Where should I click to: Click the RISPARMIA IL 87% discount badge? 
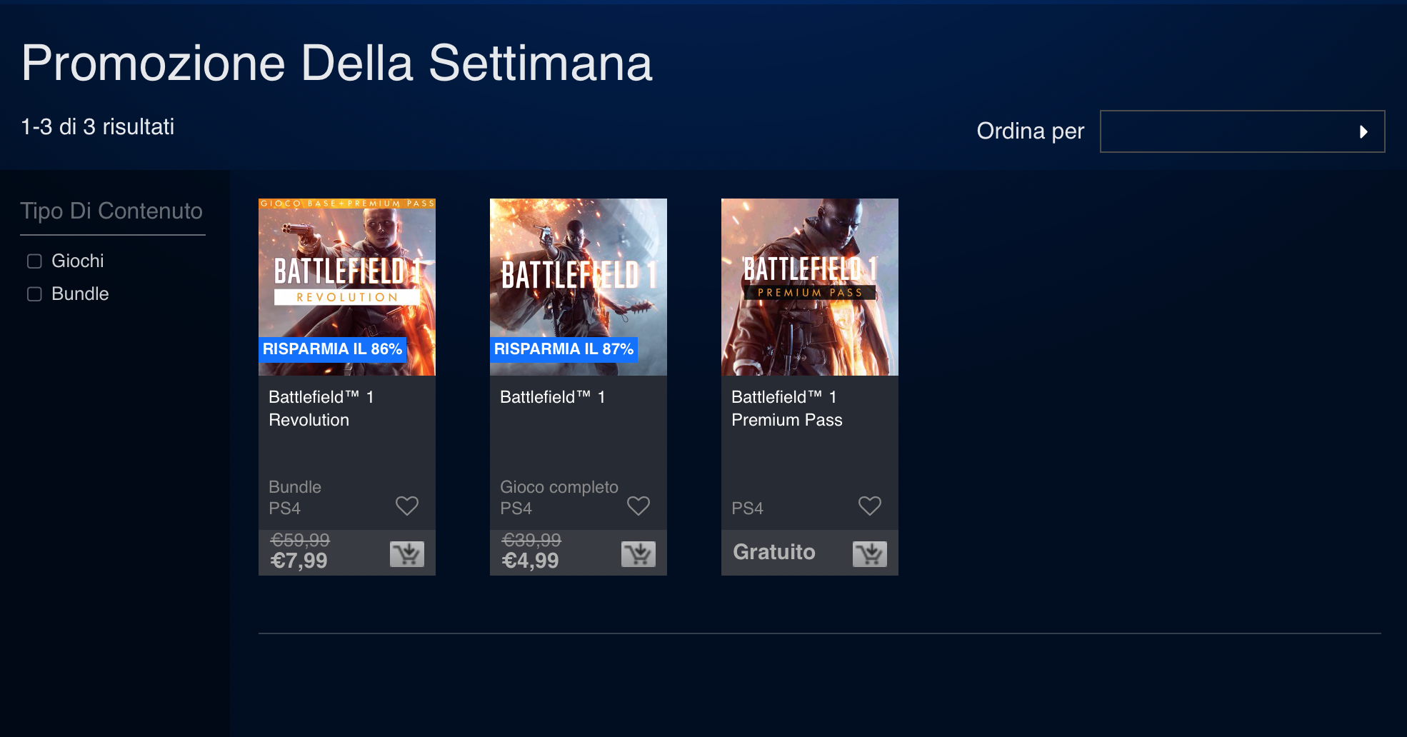564,349
